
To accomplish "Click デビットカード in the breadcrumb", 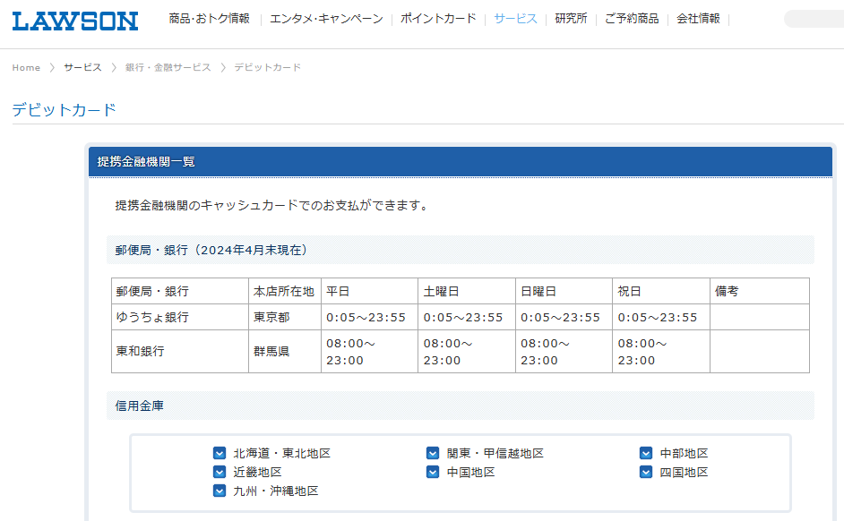I will click(x=268, y=68).
